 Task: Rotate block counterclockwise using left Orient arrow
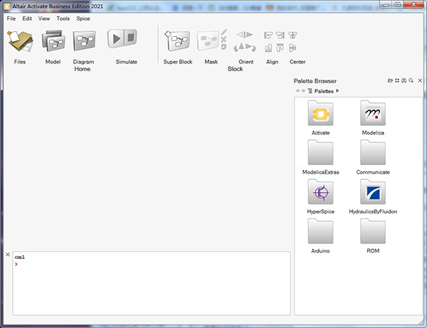[x=236, y=48]
